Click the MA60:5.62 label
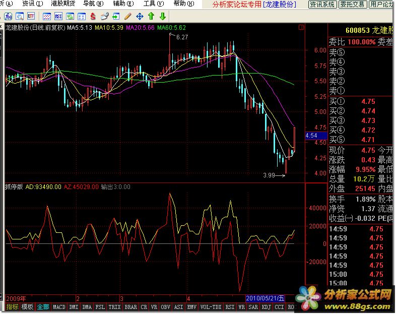The image size is (396, 314). click(171, 28)
